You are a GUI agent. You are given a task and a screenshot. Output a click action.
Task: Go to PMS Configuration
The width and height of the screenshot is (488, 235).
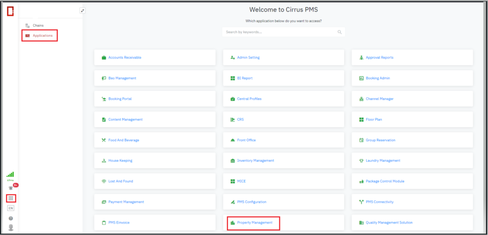click(251, 202)
